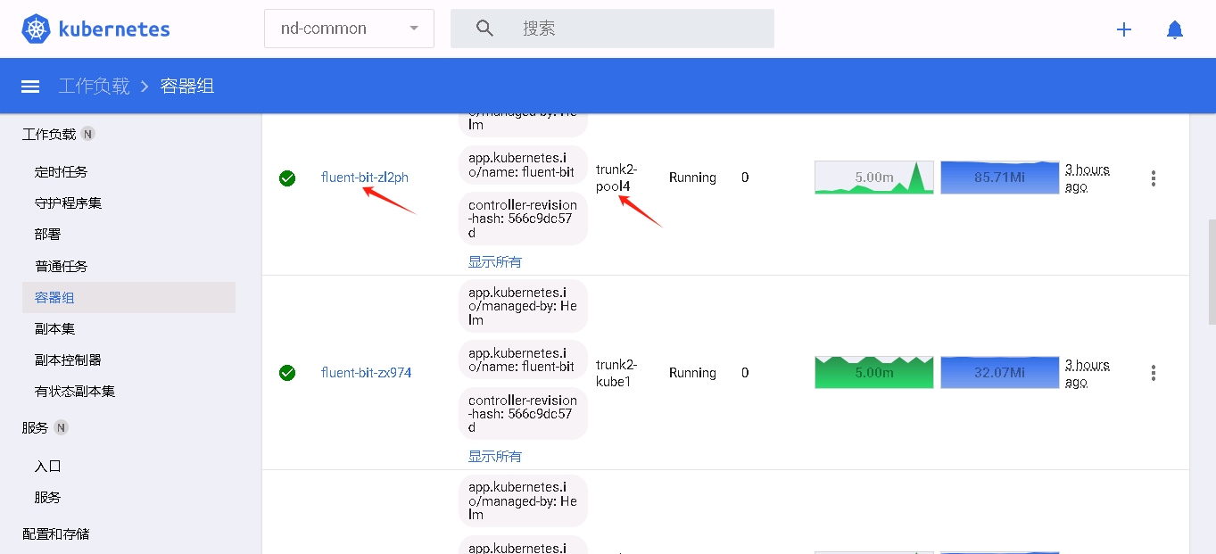This screenshot has height=554, width=1216.
Task: Click node name trunk2-pool4
Action: pos(616,178)
